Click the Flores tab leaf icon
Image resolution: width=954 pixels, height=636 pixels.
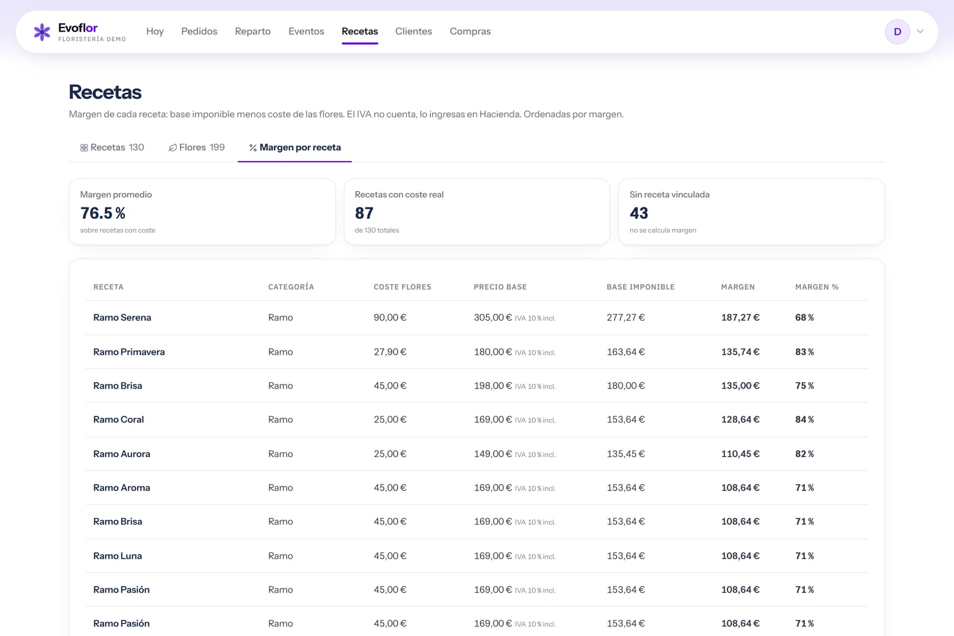click(x=172, y=148)
